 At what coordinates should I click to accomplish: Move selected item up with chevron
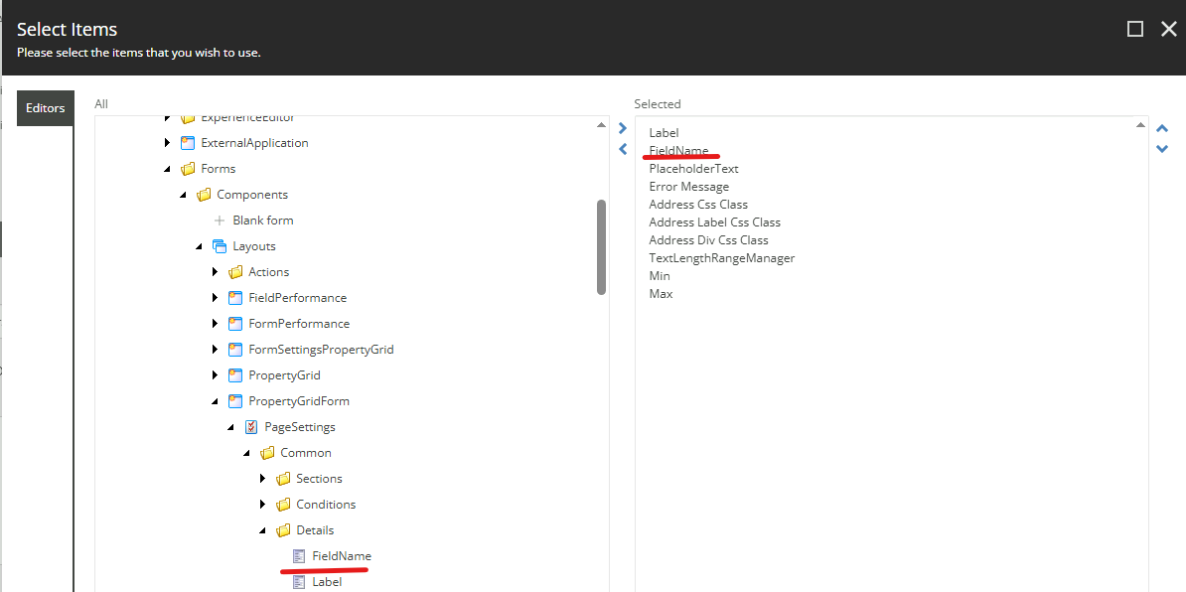pyautogui.click(x=1162, y=129)
